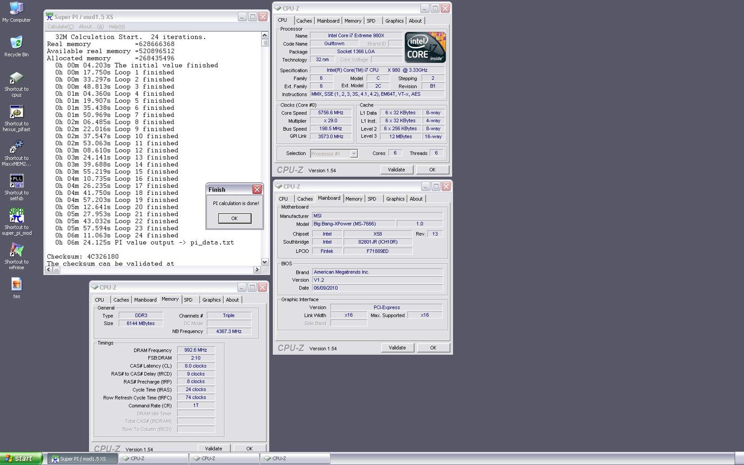This screenshot has width=744, height=465.
Task: Open SPD tab in Memory CPU-Z window
Action: (188, 300)
